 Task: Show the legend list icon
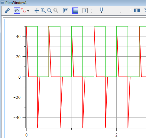[x=66, y=11]
